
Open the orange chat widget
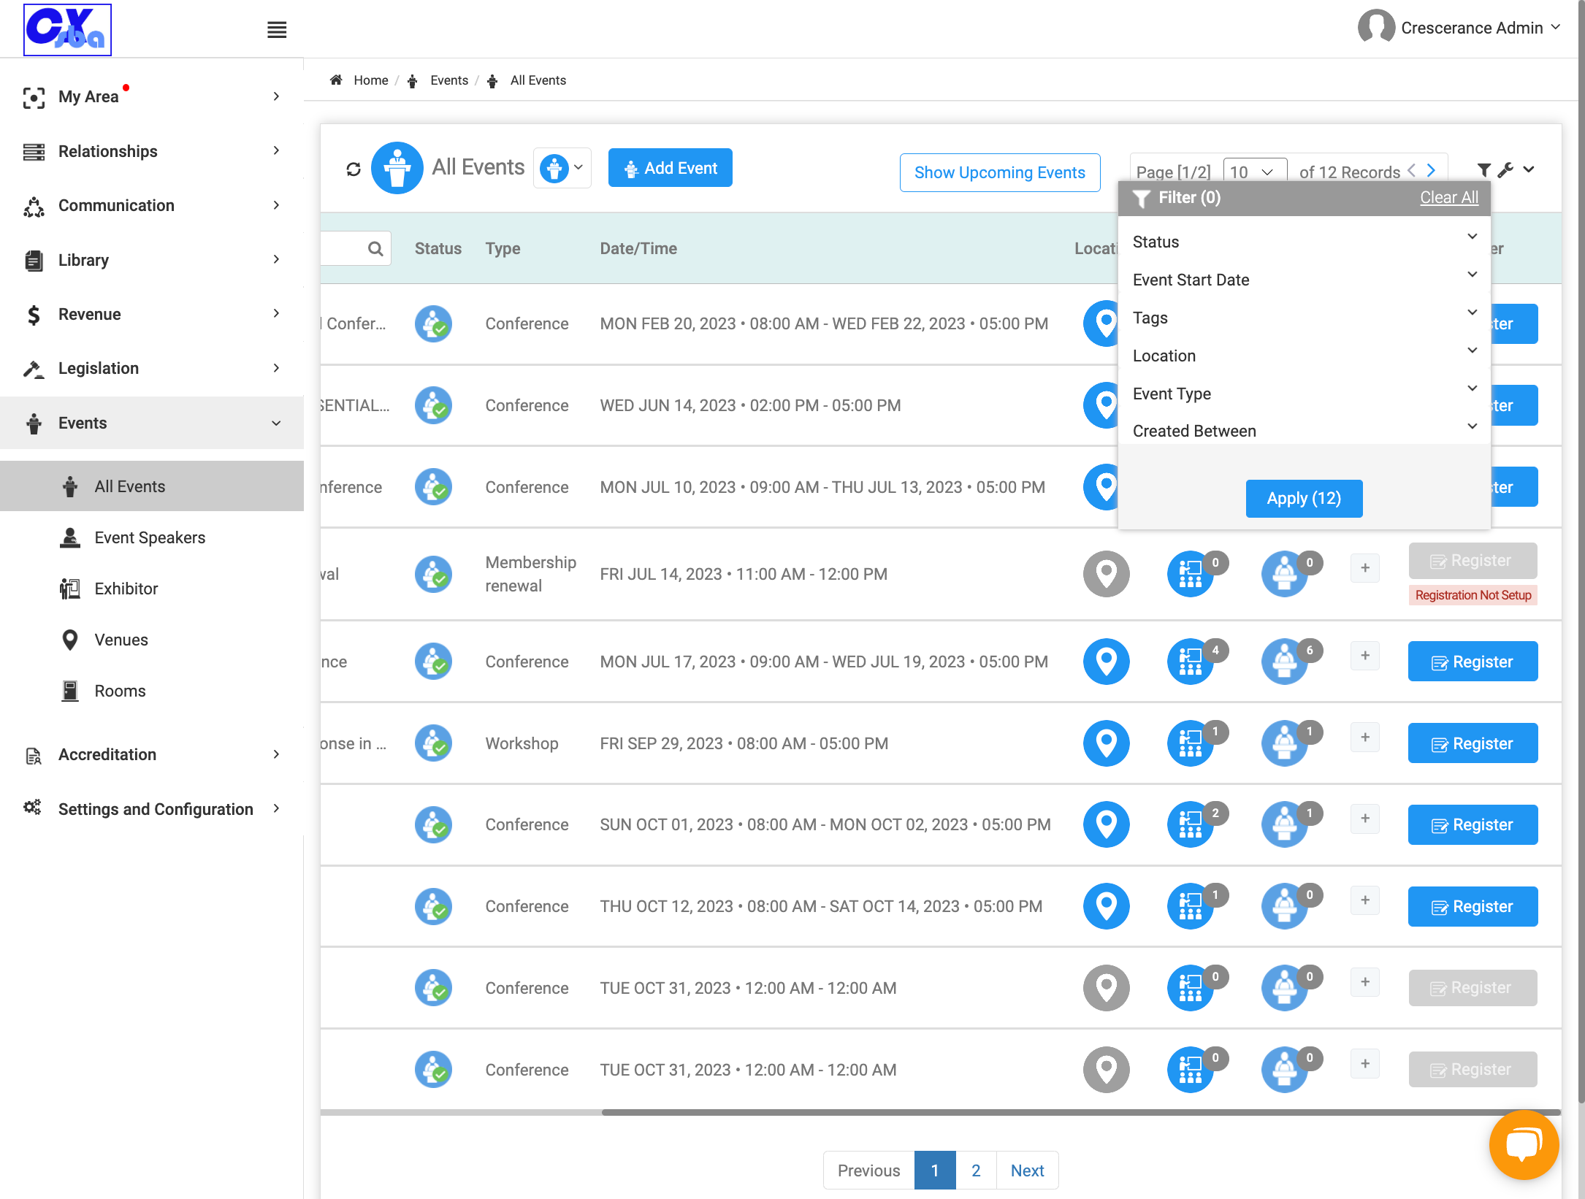[1524, 1144]
